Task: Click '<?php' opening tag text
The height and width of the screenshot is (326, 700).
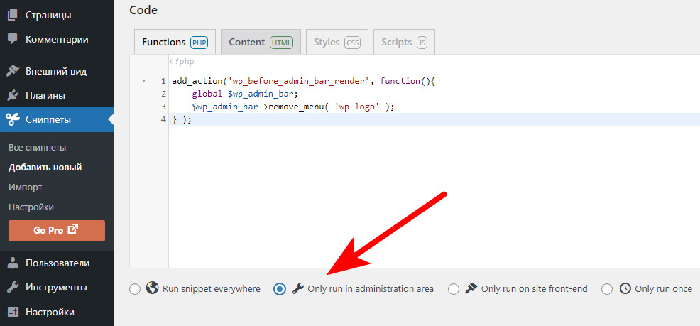Action: (x=182, y=62)
